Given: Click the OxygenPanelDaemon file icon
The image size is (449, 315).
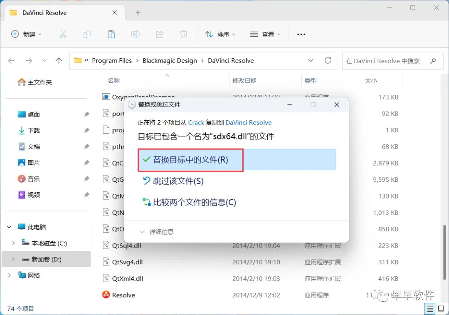Looking at the screenshot, I should point(106,97).
